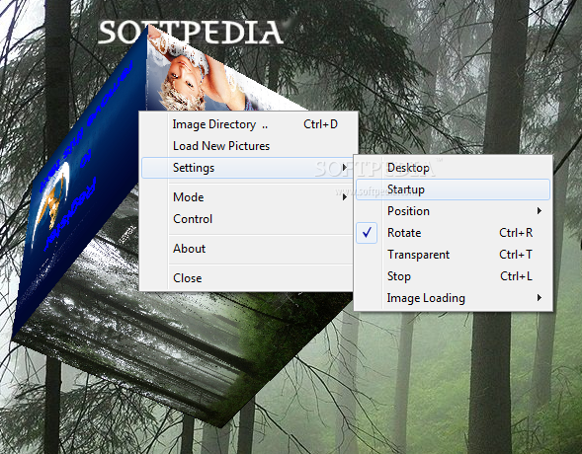Expand the Image Loading arrow
582x454 pixels.
tap(540, 298)
